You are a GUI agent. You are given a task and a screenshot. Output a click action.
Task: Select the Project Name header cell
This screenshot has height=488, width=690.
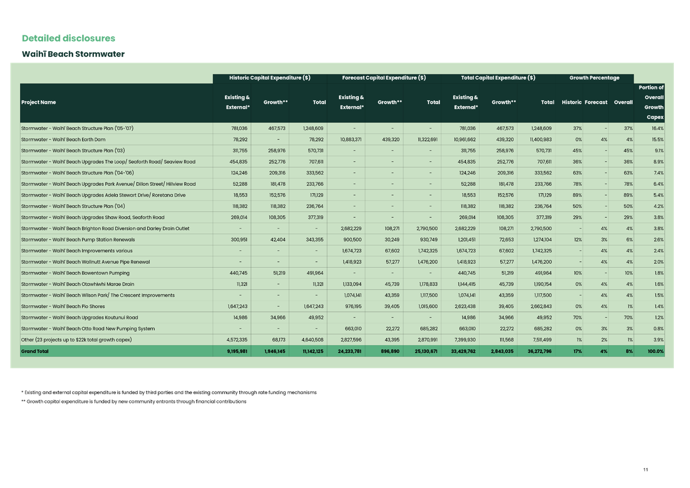[x=38, y=102]
